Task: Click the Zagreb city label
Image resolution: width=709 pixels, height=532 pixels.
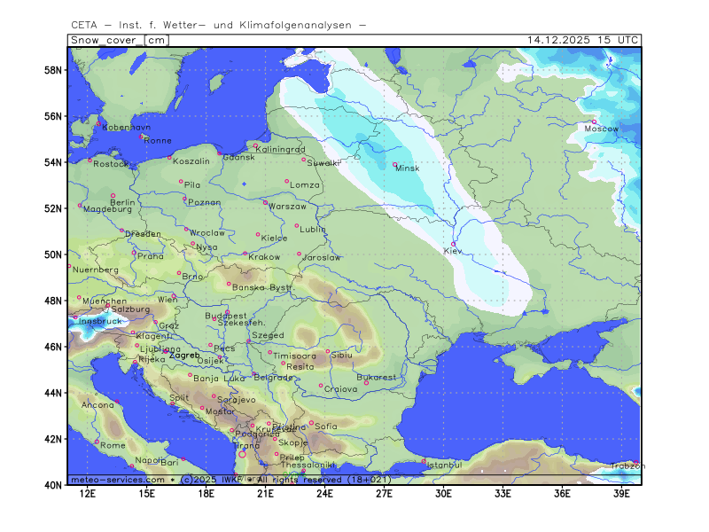Action: [184, 355]
